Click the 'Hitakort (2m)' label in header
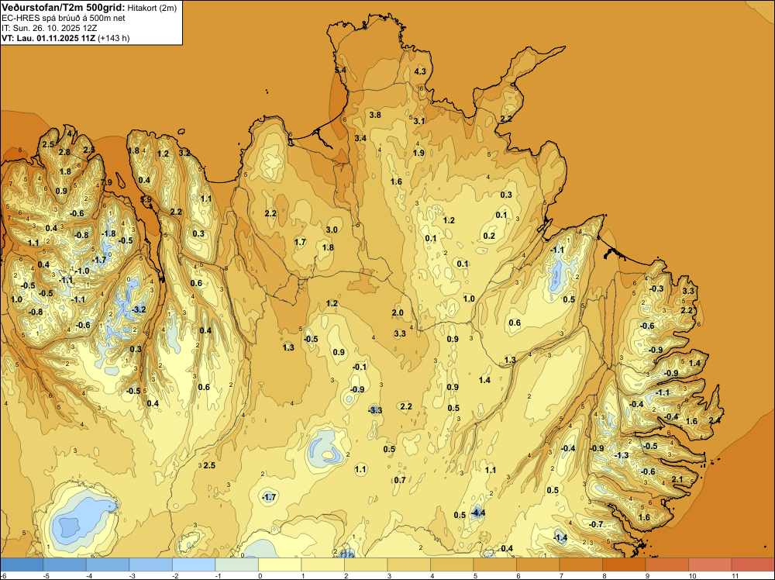The image size is (775, 580). (x=152, y=8)
